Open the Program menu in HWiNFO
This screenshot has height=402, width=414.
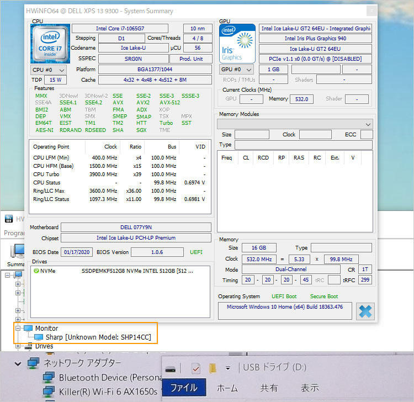click(14, 233)
